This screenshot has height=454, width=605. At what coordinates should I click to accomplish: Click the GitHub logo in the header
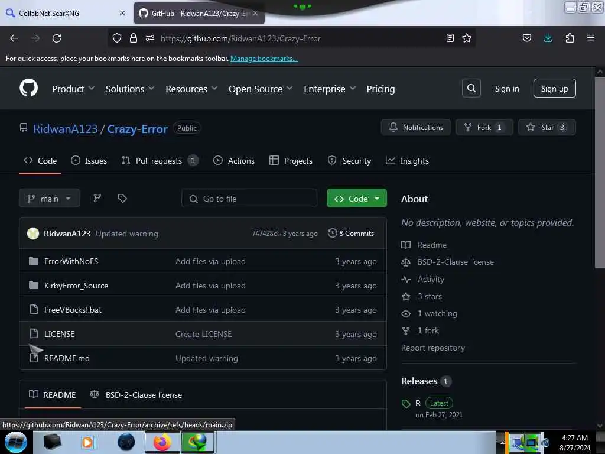click(28, 88)
